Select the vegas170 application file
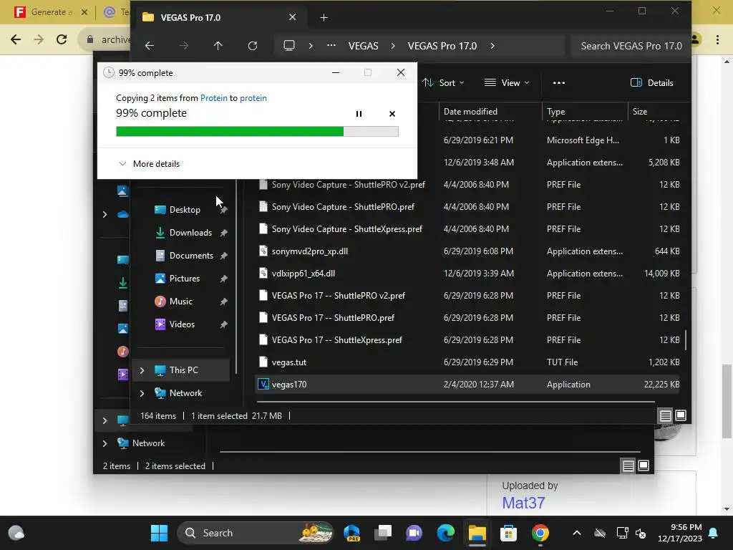Viewport: 733px width, 550px height. coord(467,385)
